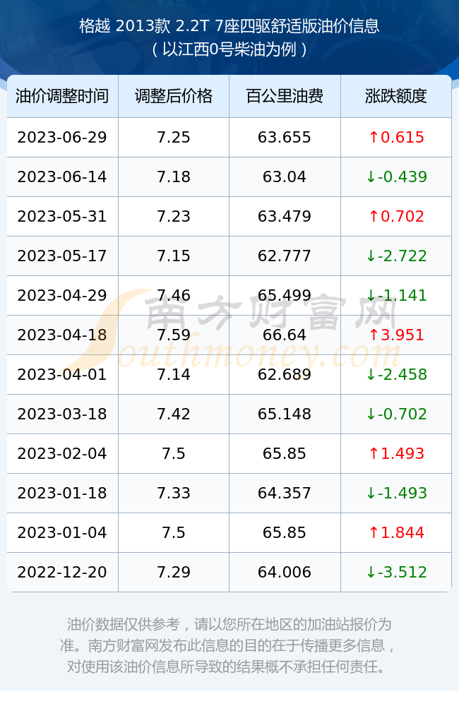Viewport: 459px width, 706px height.
Task: Click the 百公里油费 column header
Action: tap(285, 96)
